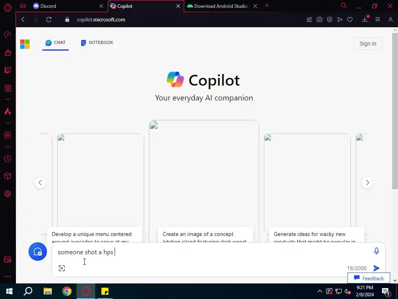
Task: Open Settings gear in Opera sidebar
Action: tap(8, 194)
